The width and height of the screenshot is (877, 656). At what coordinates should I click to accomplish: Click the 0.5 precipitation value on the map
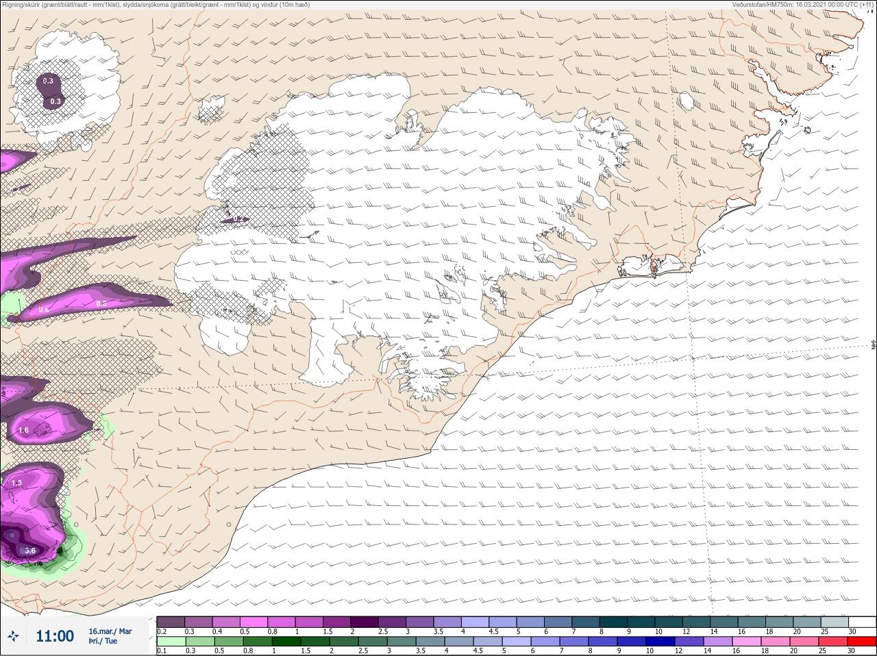click(x=101, y=303)
